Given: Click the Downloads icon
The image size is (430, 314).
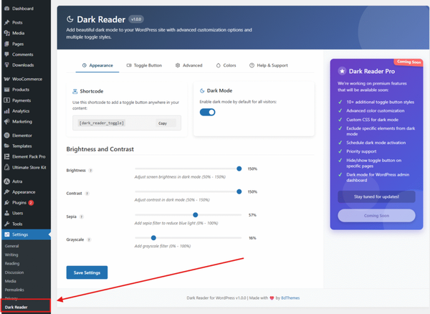Looking at the screenshot, I should (x=7, y=65).
